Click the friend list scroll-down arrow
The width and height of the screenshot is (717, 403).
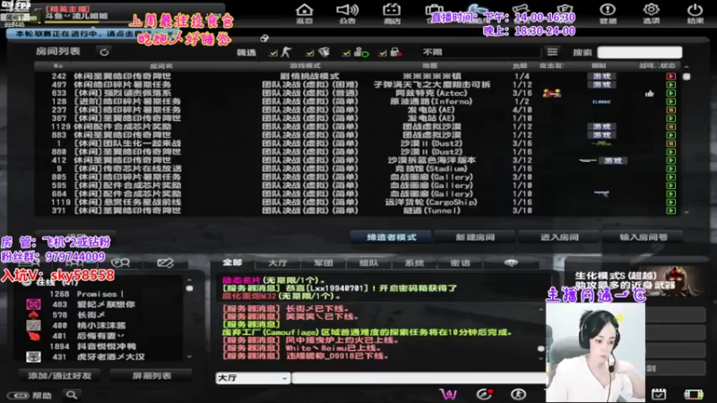189,356
